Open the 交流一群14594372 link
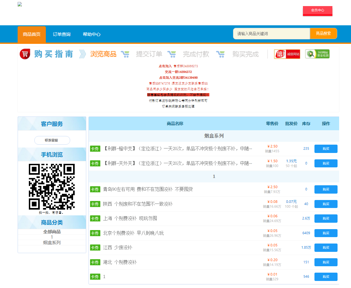This screenshot has height=288, width=351. coord(178,72)
